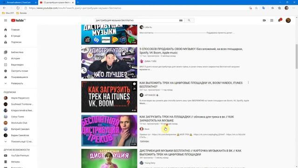Open the second bookmarks bar folder

(21, 13)
